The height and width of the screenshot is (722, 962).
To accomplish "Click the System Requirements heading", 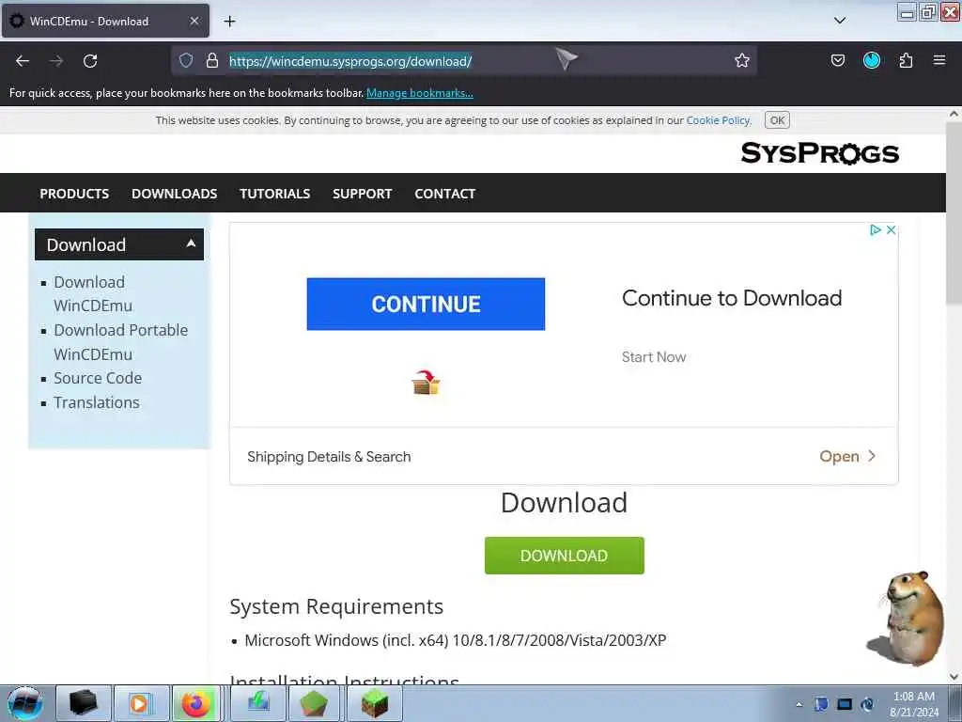I will click(x=336, y=606).
